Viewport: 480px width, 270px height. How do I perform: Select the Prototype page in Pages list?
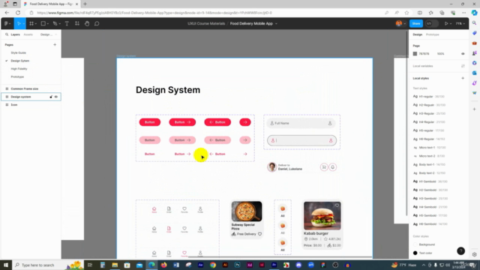click(x=17, y=76)
